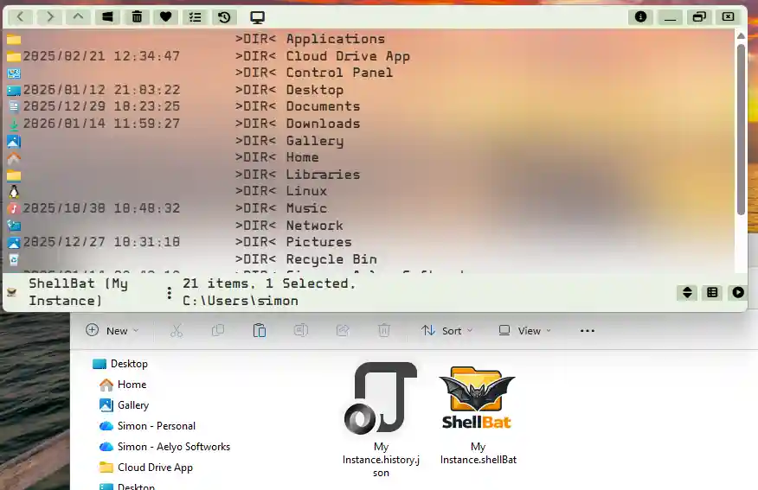
Task: Open the history clock icon
Action: pos(224,16)
